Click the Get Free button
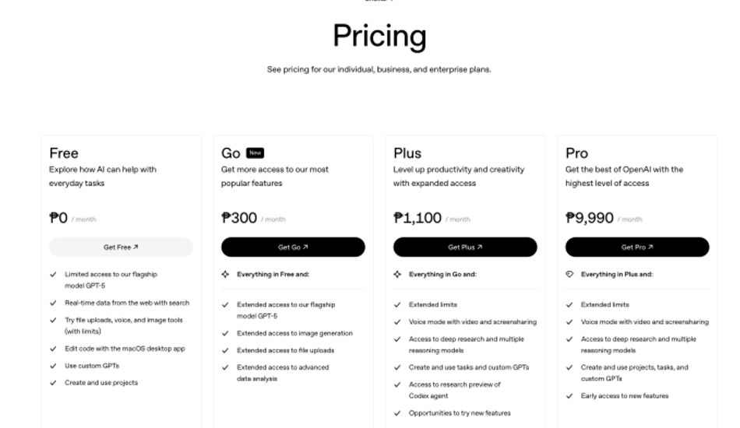The height and width of the screenshot is (428, 740). (x=121, y=247)
